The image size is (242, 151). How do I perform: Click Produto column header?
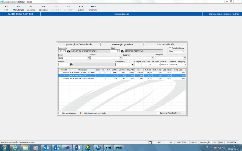pyautogui.click(x=64, y=70)
